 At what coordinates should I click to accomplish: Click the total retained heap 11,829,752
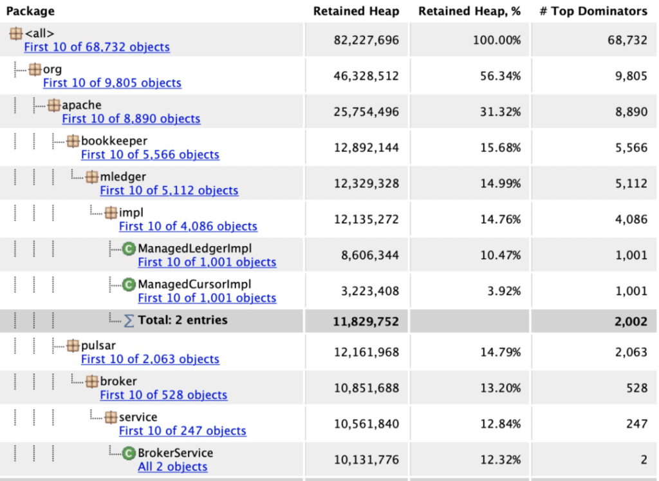(366, 321)
